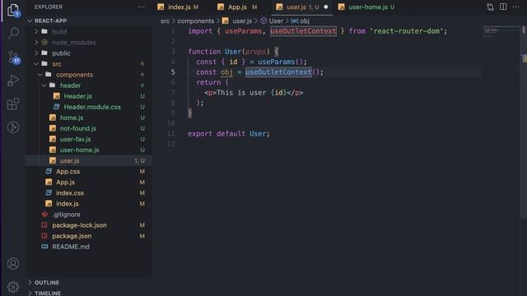Open editor more actions ellipsis
The height and width of the screenshot is (296, 527).
[515, 7]
